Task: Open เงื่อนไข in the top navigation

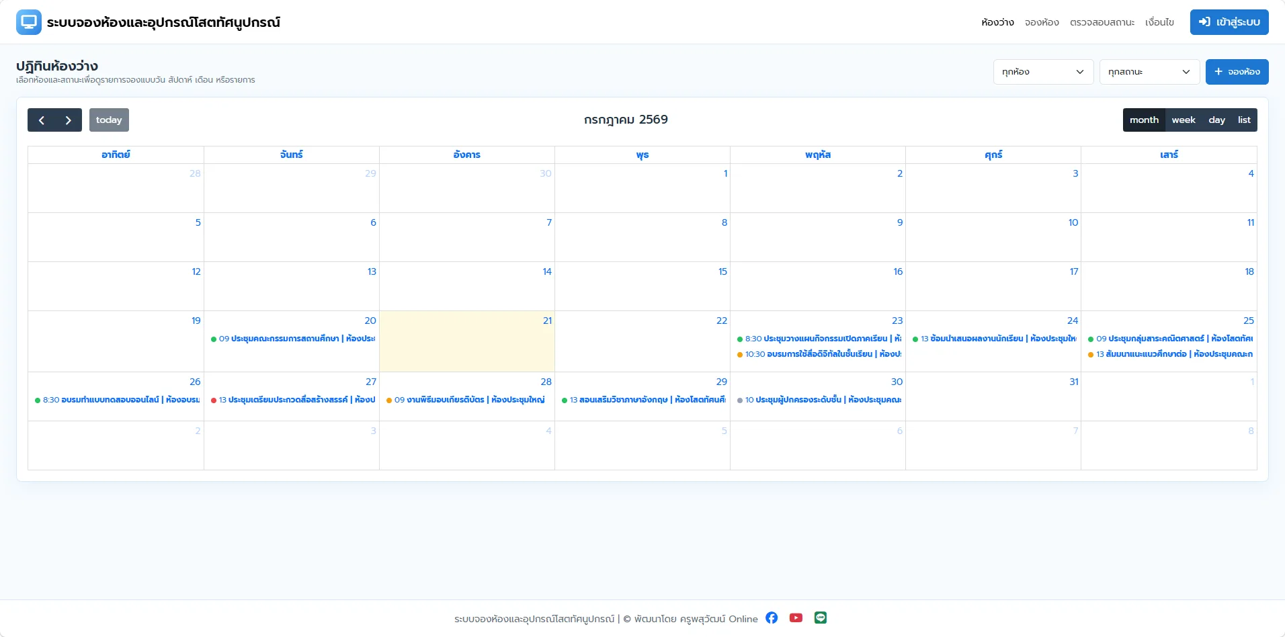Action: [x=1159, y=22]
